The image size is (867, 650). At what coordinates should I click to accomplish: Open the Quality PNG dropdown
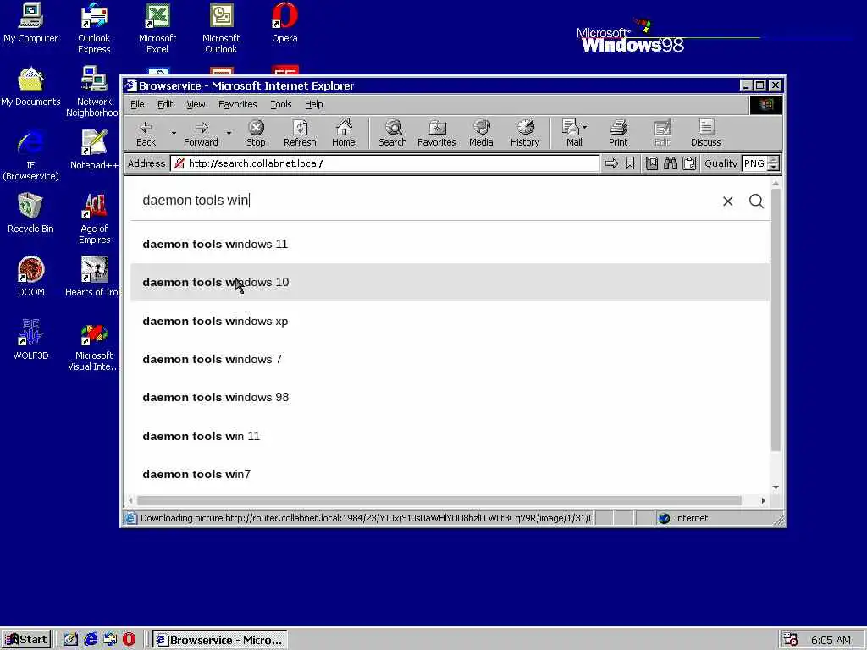(774, 163)
